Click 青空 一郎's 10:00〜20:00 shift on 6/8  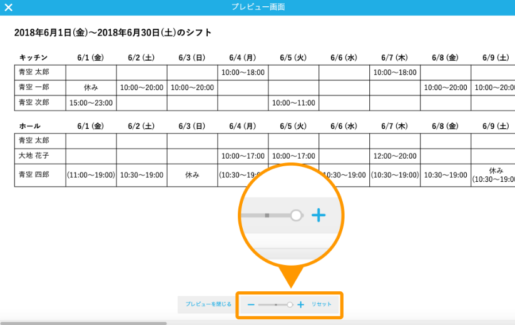(x=446, y=87)
